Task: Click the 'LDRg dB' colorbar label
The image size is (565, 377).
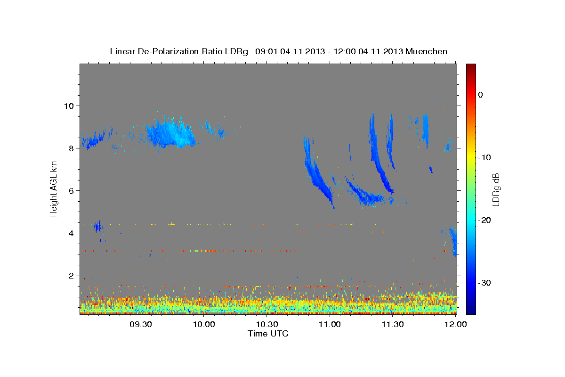Action: click(x=496, y=189)
